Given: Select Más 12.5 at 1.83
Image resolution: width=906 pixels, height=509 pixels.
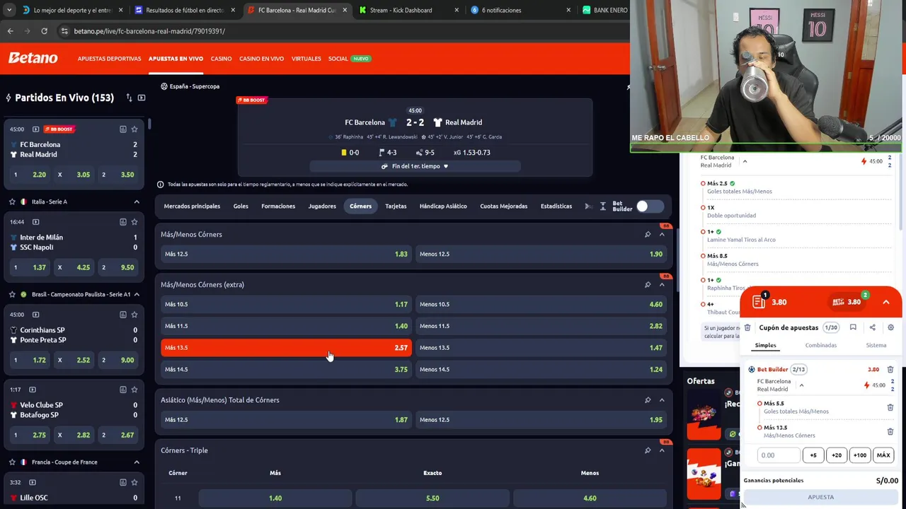Looking at the screenshot, I should pyautogui.click(x=286, y=254).
